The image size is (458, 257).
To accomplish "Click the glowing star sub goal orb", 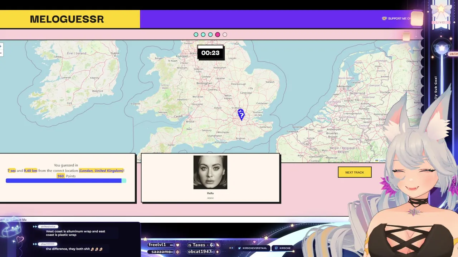I will tap(442, 49).
